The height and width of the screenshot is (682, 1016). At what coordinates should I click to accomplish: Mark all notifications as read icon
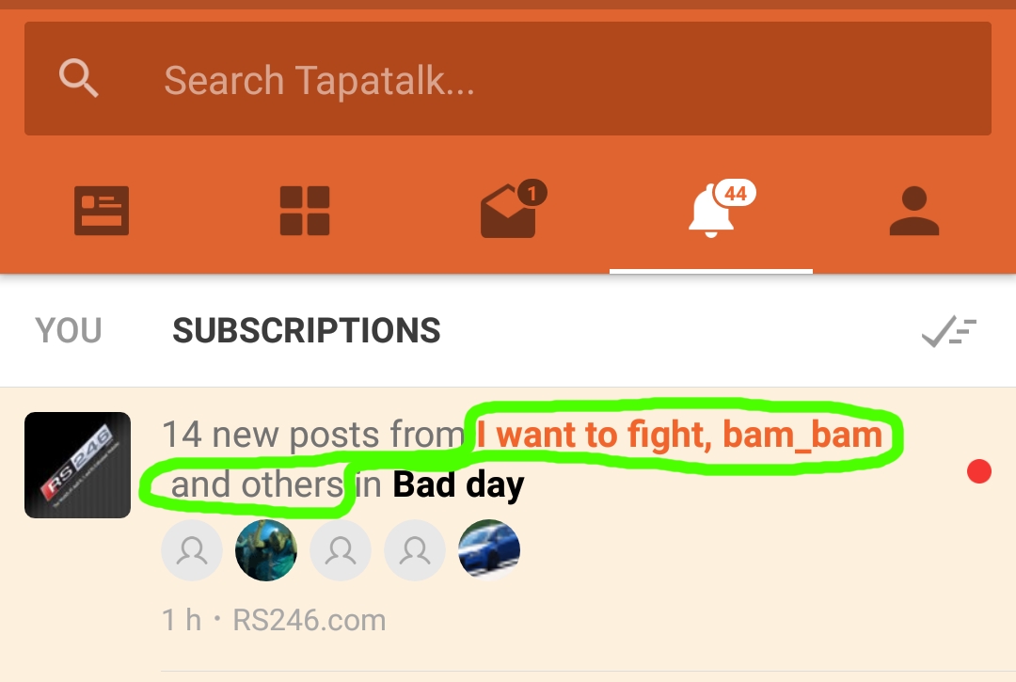point(949,331)
